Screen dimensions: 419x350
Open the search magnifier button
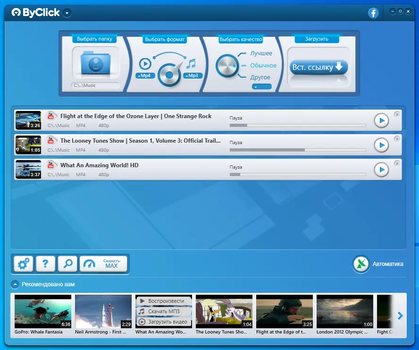click(67, 264)
